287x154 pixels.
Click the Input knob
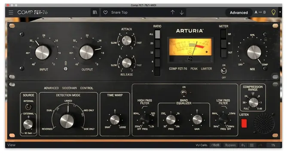42,53
